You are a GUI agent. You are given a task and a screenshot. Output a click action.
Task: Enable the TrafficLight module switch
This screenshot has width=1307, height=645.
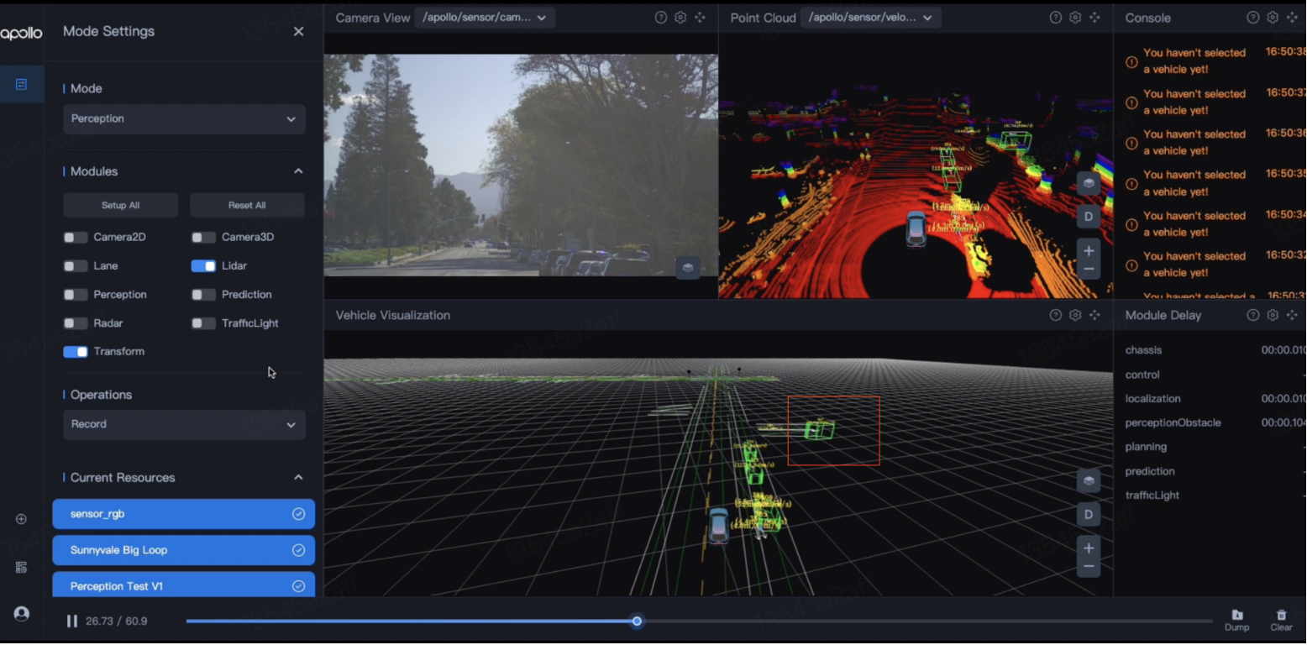point(203,323)
